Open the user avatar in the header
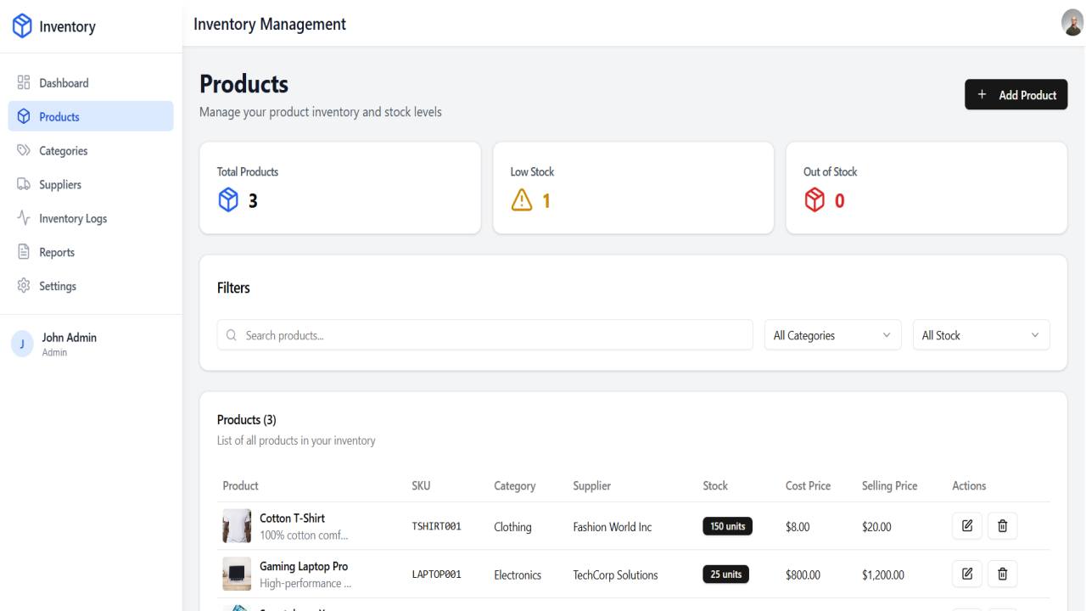Image resolution: width=1086 pixels, height=611 pixels. 1072,22
